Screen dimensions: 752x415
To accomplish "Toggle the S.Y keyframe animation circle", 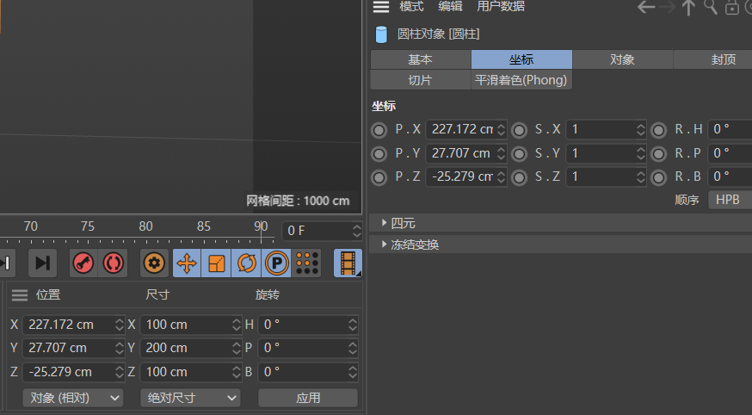I will [519, 153].
